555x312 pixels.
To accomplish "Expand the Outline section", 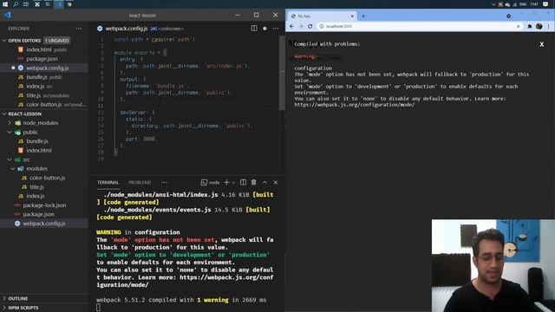I will [17, 298].
